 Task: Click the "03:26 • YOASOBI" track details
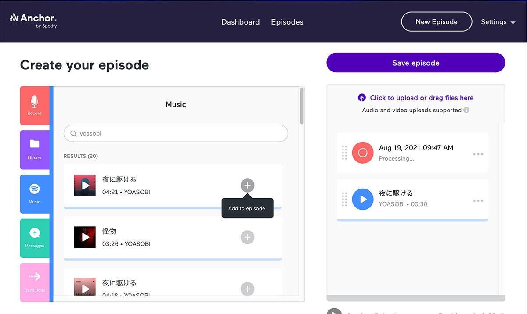tap(126, 244)
